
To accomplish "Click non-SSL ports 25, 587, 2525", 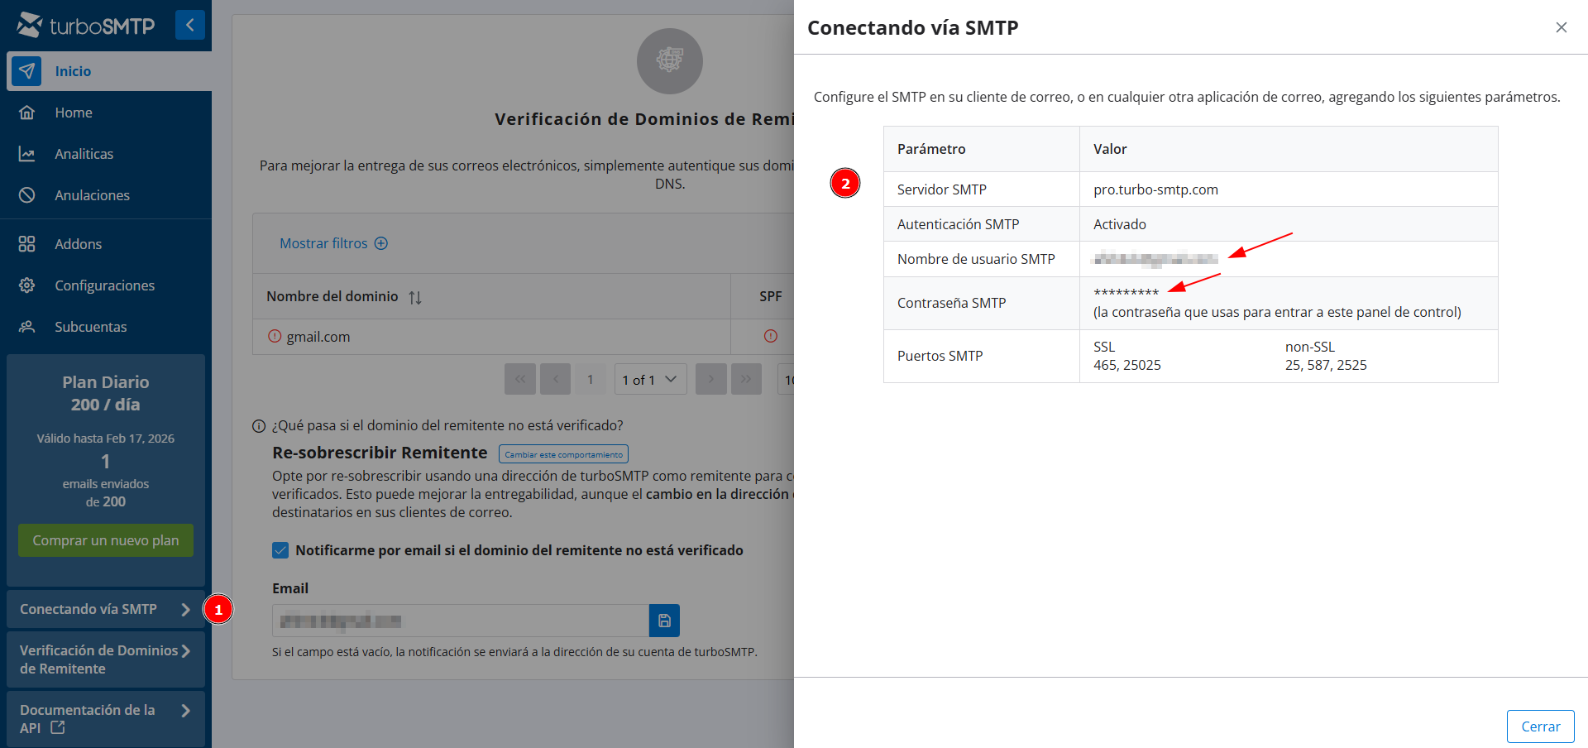I will [1326, 365].
